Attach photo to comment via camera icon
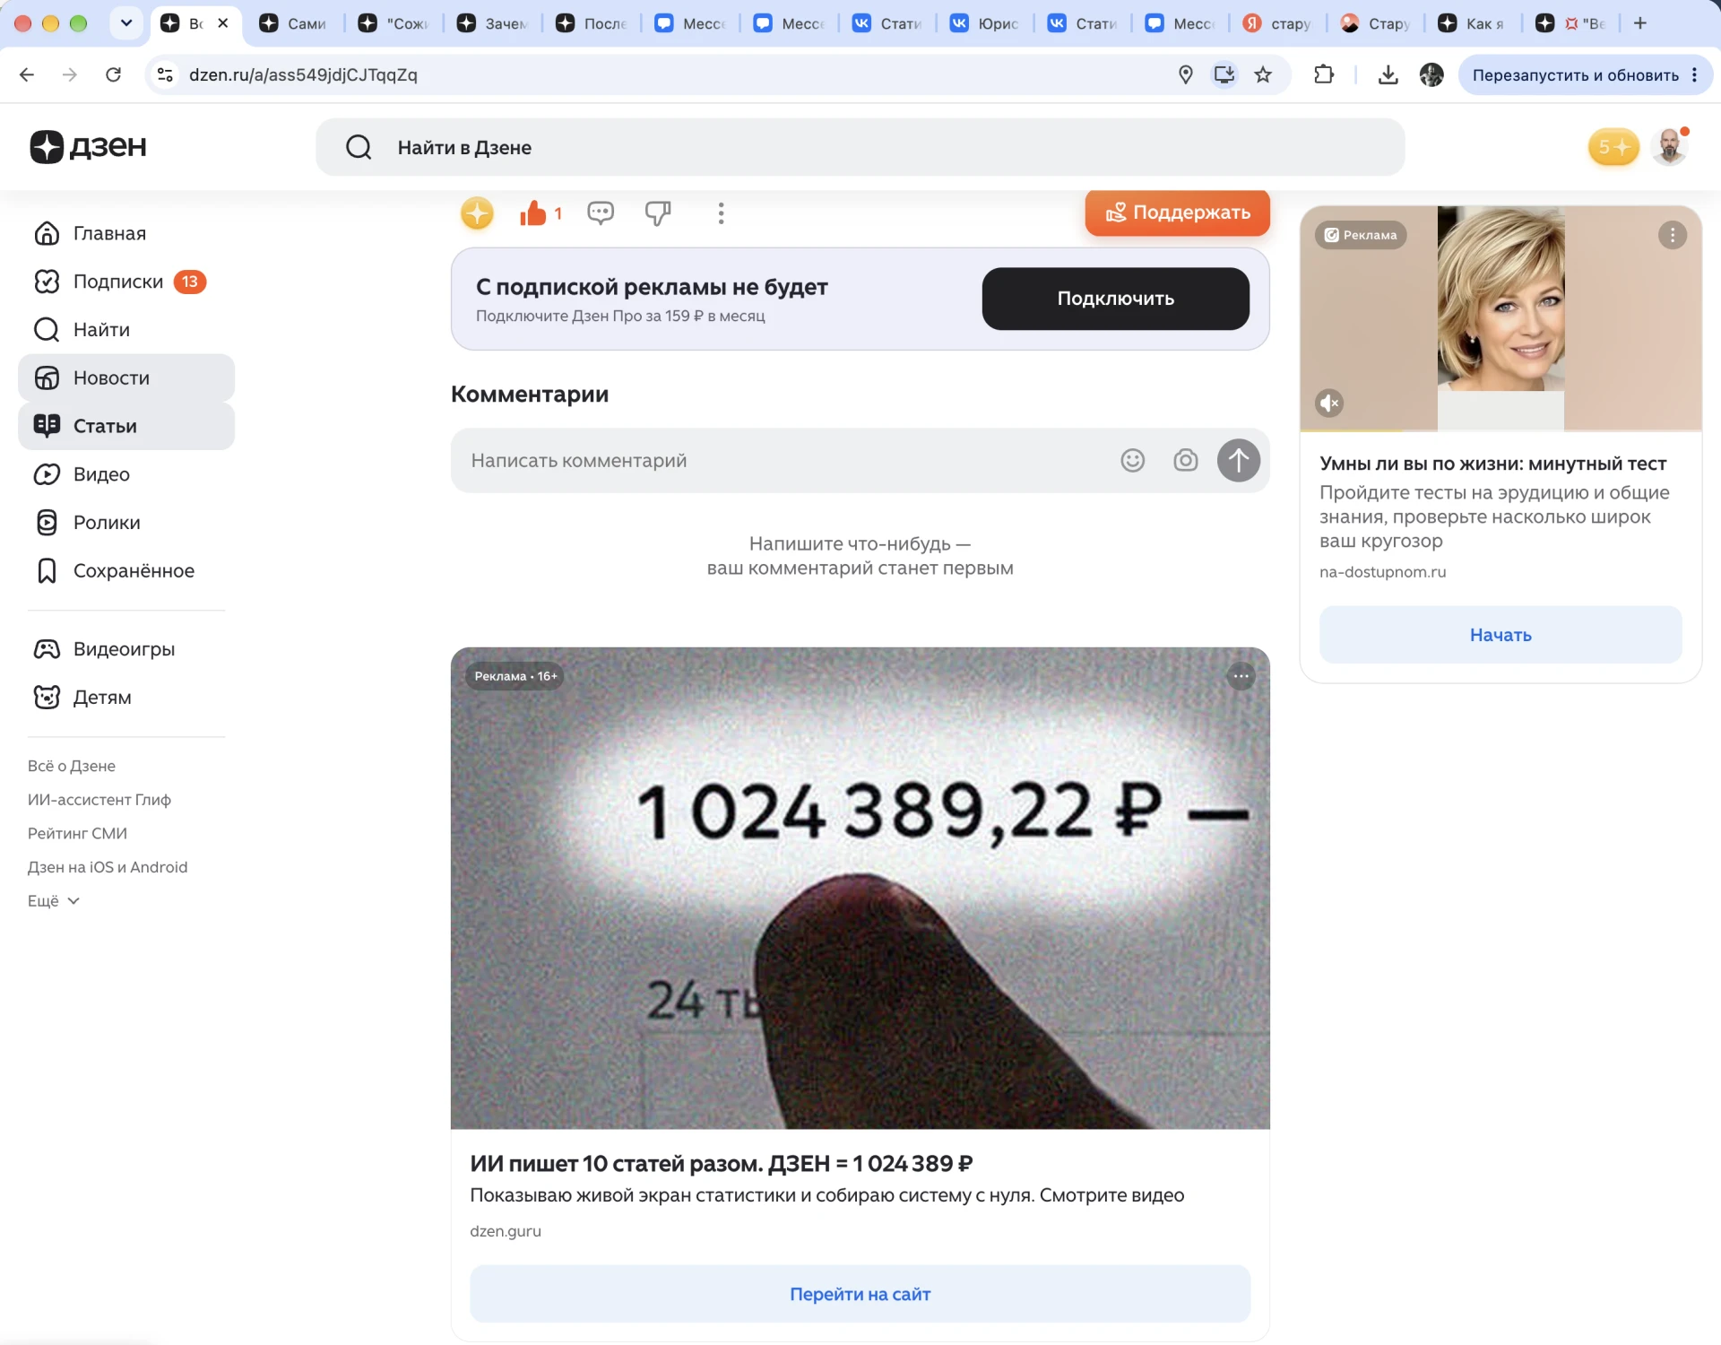The width and height of the screenshot is (1721, 1345). pyautogui.click(x=1186, y=460)
